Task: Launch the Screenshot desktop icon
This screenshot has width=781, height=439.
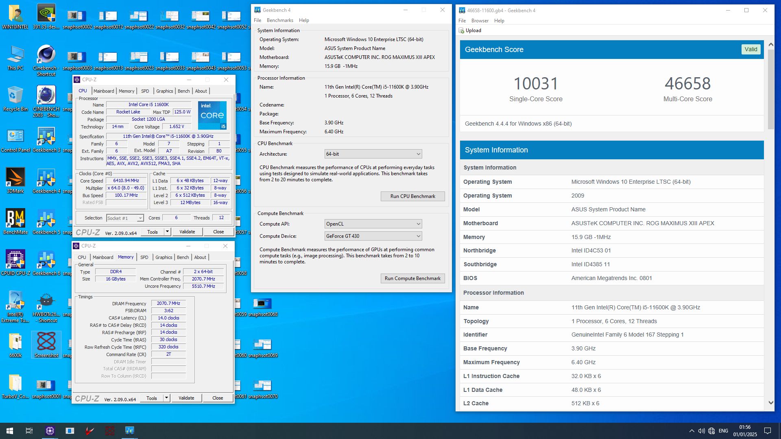Action: 46,346
